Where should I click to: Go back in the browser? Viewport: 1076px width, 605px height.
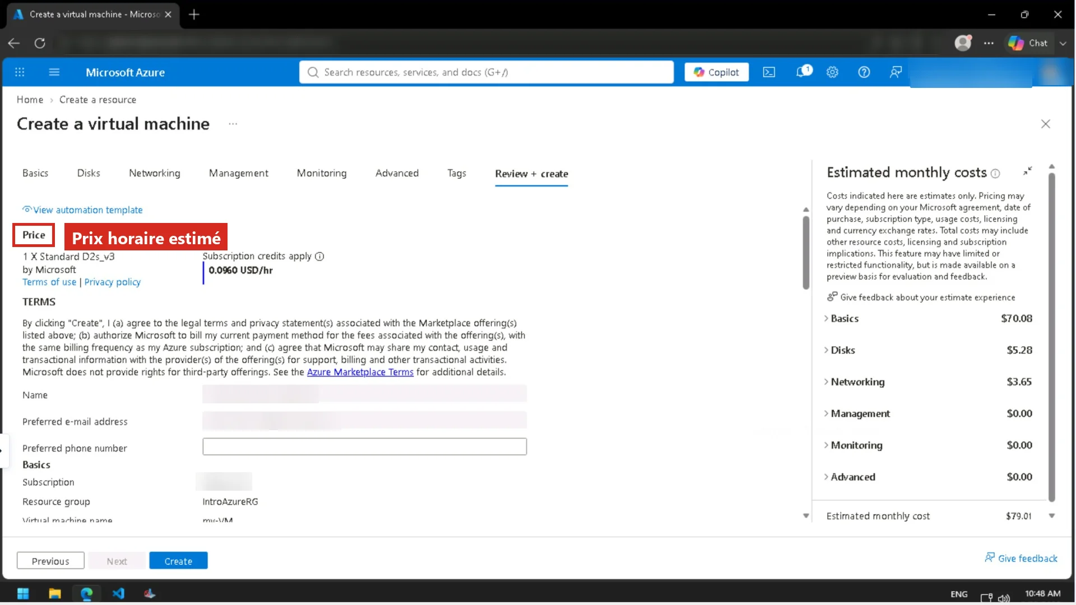click(x=14, y=43)
